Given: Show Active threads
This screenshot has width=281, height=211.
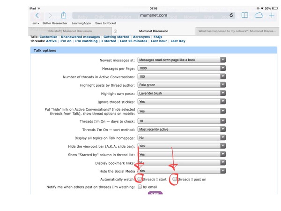Looking at the screenshot, I should pos(51,41).
